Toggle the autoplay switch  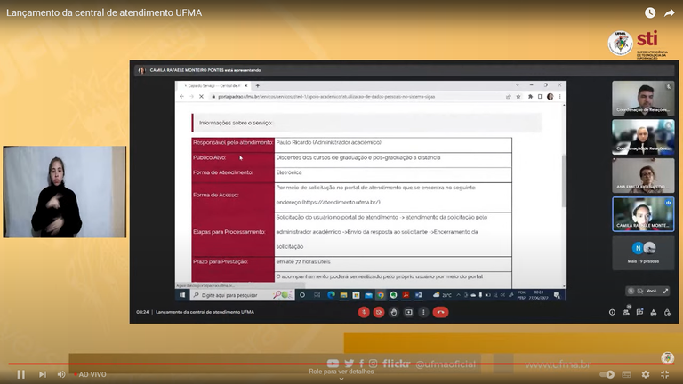[x=607, y=374]
